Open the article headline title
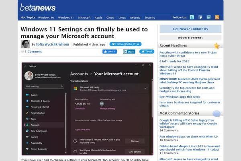This screenshot has height=161, width=241. point(84,33)
